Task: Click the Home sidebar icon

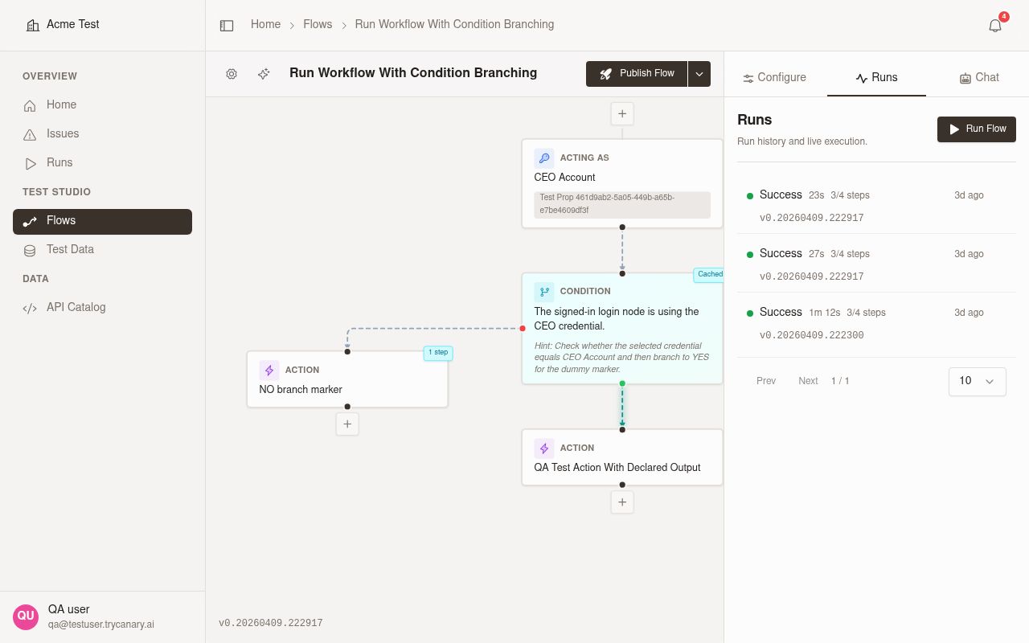Action: pos(30,105)
